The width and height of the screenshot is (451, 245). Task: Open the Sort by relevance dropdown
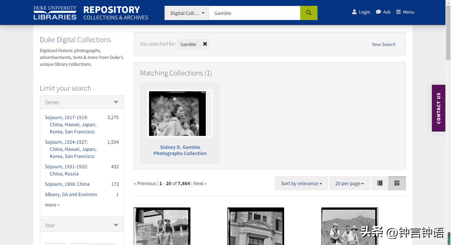coord(301,183)
